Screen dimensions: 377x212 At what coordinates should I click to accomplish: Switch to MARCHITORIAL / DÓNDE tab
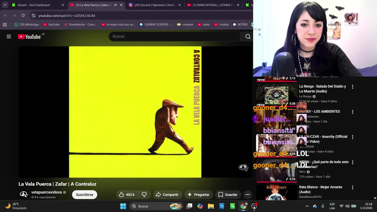pyautogui.click(x=213, y=5)
